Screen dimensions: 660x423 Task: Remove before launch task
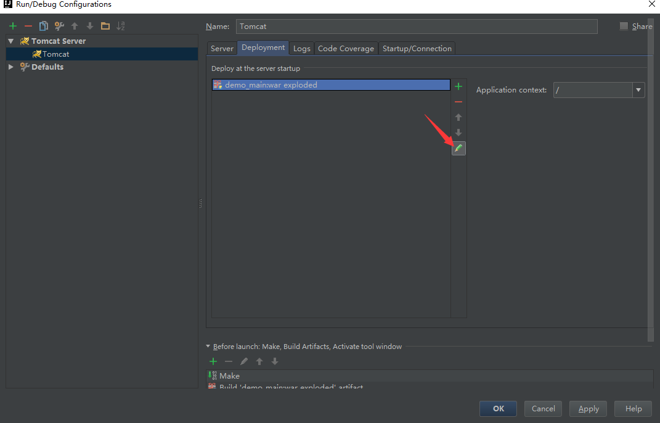coord(229,361)
